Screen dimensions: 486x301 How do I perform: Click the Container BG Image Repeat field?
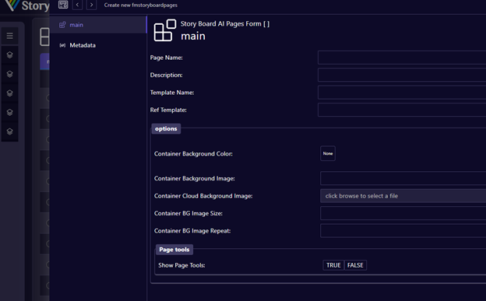pos(403,231)
